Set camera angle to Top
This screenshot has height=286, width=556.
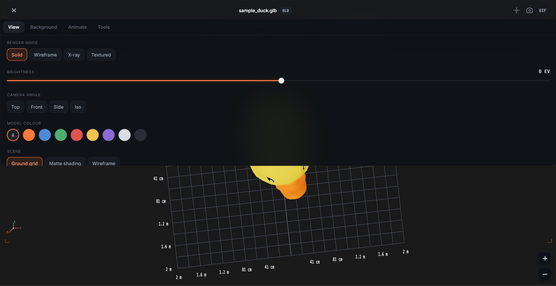15,107
